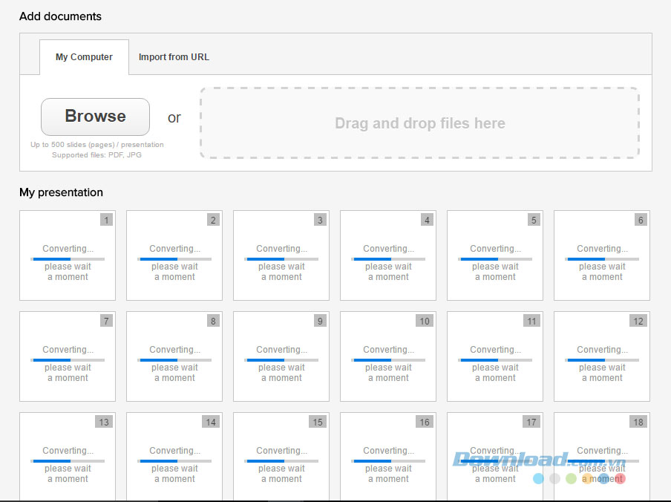Select slide thumbnail number 1
This screenshot has width=671, height=502.
[68, 255]
